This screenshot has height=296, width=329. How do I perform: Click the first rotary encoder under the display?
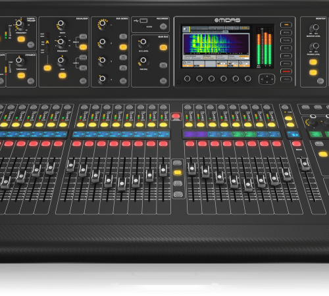(187, 78)
